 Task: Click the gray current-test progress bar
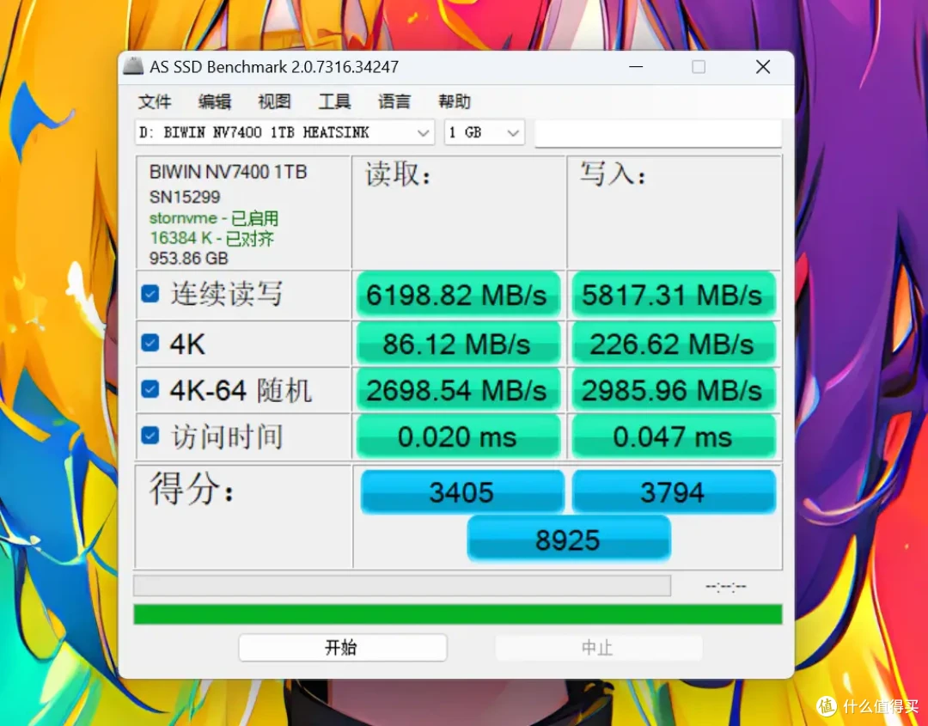pyautogui.click(x=402, y=586)
